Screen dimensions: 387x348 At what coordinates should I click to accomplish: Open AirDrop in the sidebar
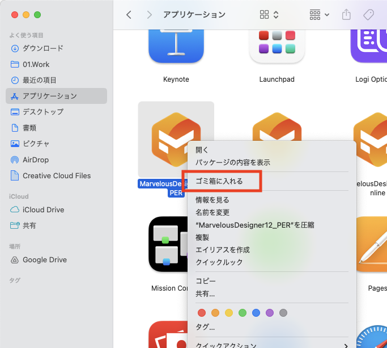pos(56,160)
